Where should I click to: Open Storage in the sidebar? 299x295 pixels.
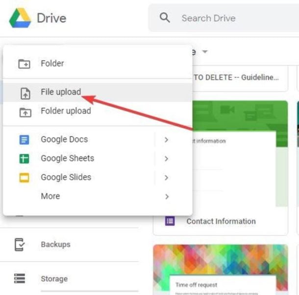(54, 279)
